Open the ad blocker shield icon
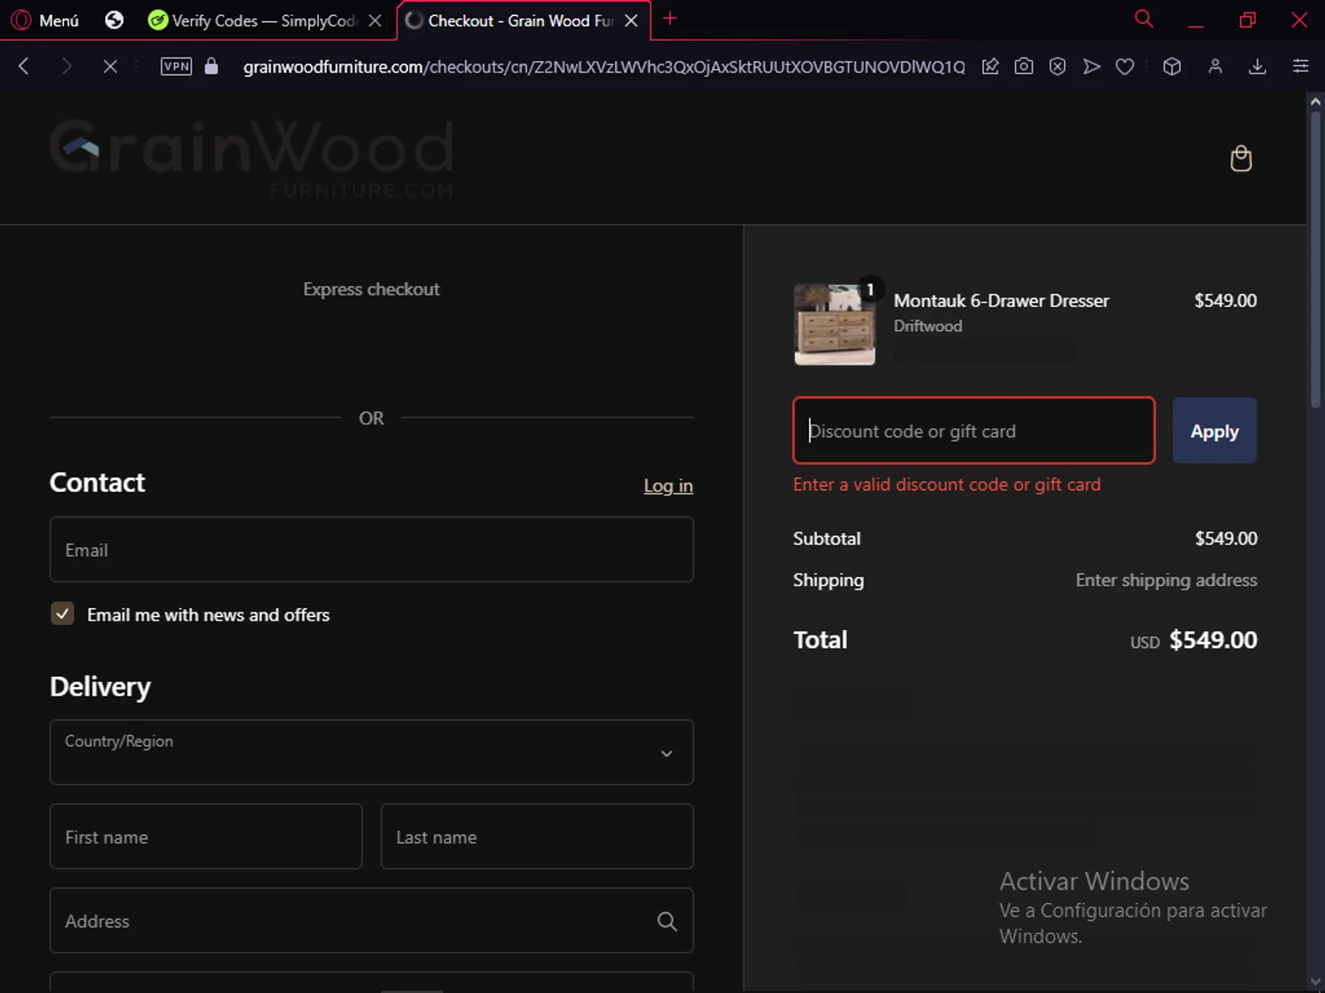Viewport: 1325px width, 993px height. (x=1057, y=66)
